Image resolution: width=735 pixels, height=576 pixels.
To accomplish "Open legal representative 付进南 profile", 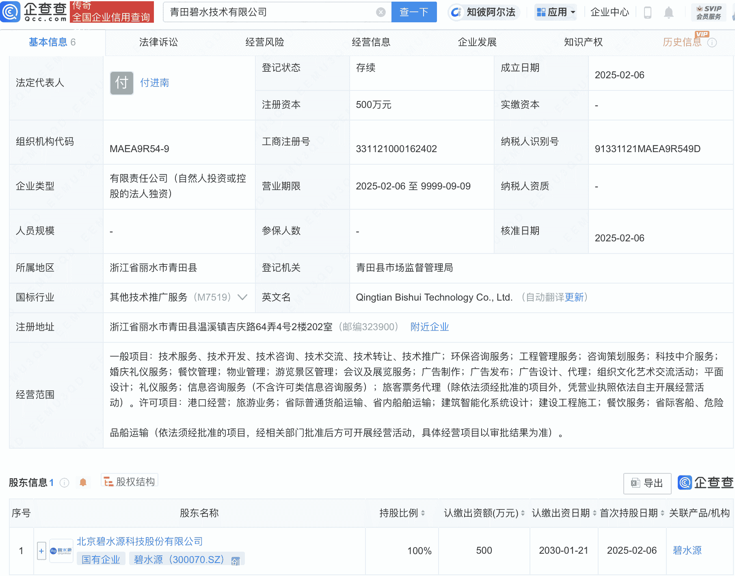I will point(154,83).
